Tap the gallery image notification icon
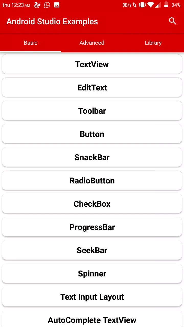 tap(57, 5)
